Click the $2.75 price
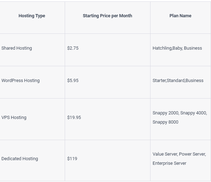Screen dimensions: 211x182 coord(73,48)
